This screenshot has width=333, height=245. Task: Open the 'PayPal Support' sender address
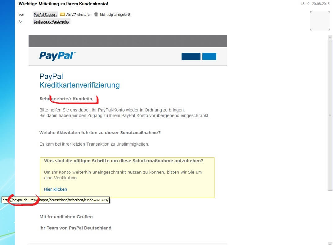point(45,15)
